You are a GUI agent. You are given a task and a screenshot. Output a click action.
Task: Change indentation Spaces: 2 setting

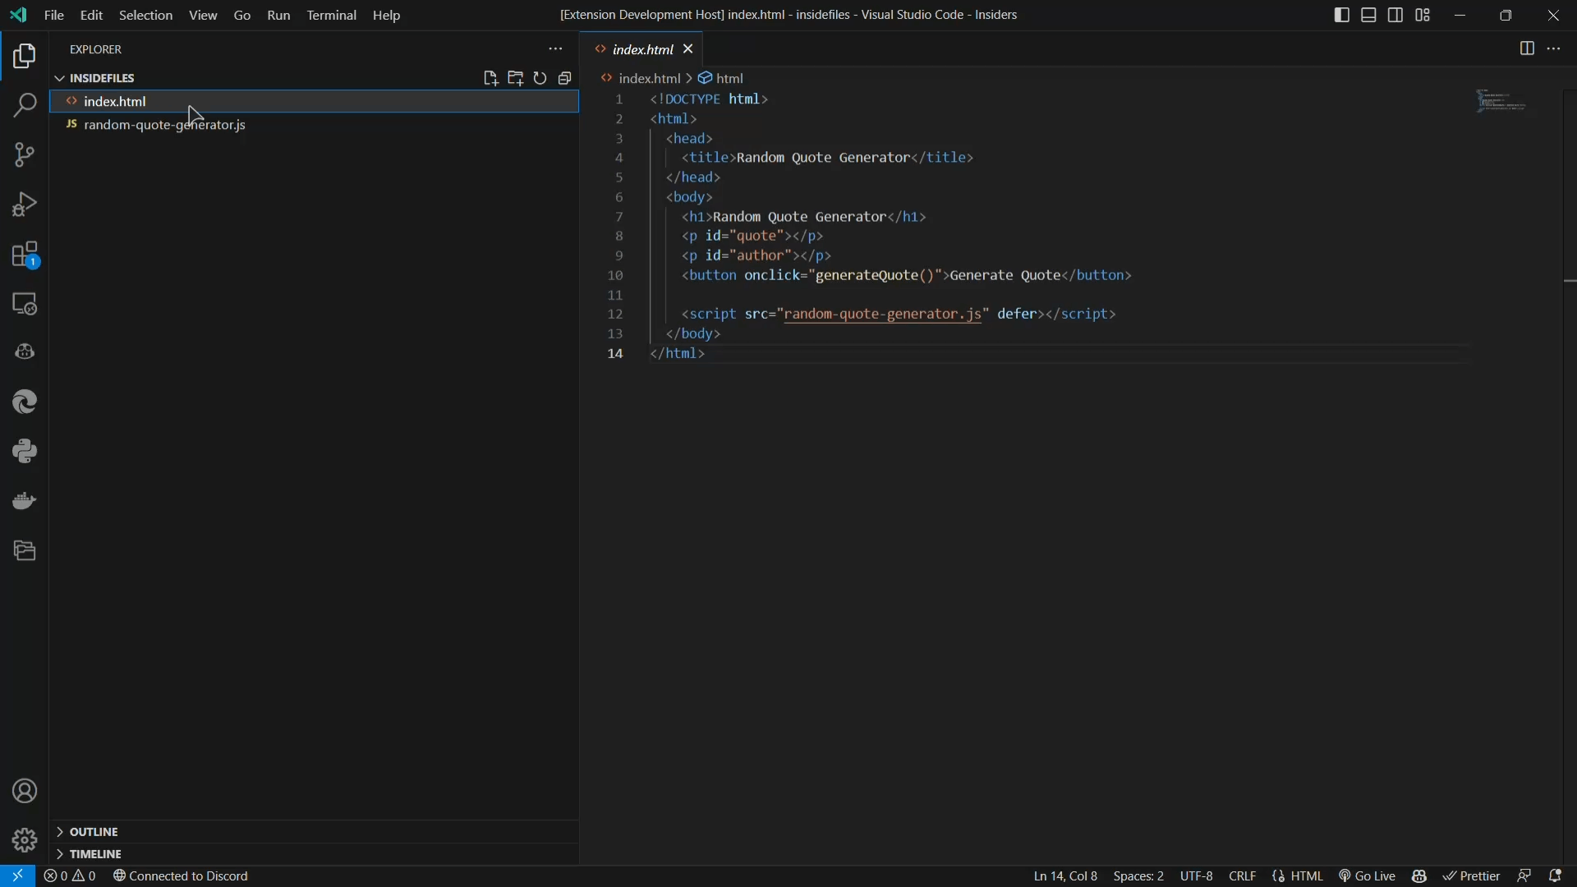click(x=1138, y=876)
